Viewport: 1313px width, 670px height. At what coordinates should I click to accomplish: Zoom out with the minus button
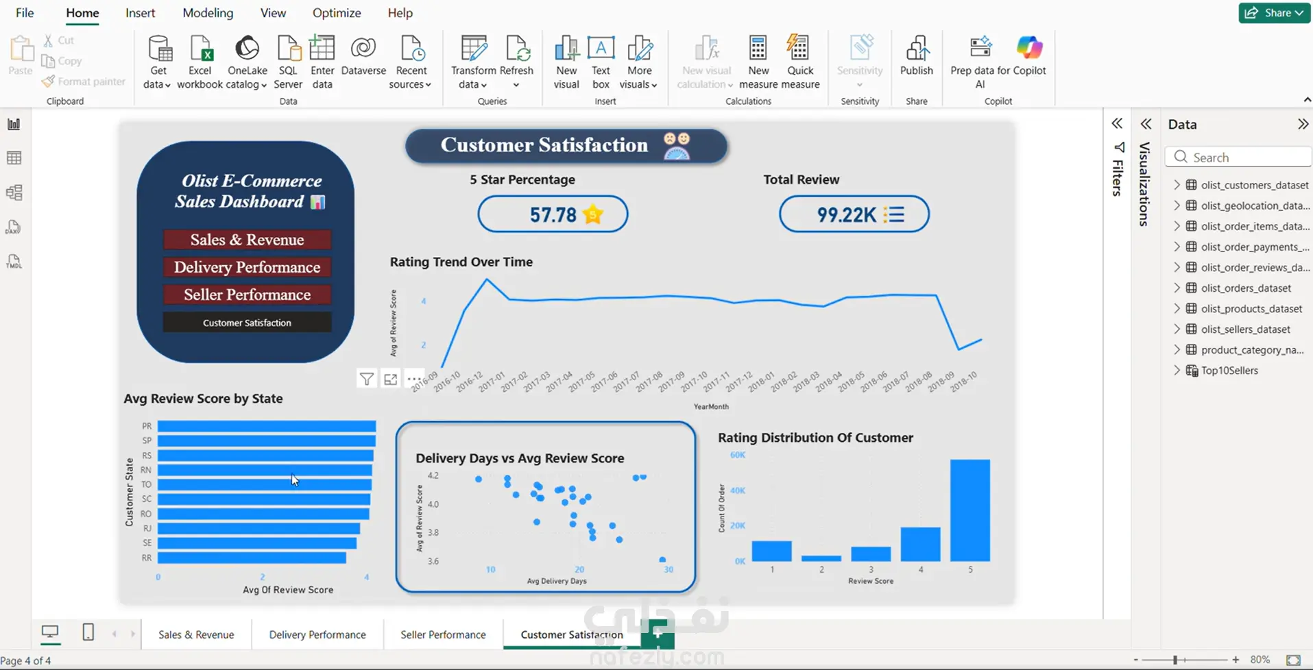[1135, 660]
